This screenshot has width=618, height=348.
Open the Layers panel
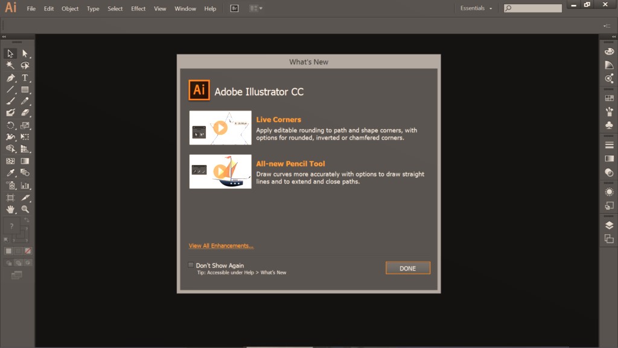609,225
